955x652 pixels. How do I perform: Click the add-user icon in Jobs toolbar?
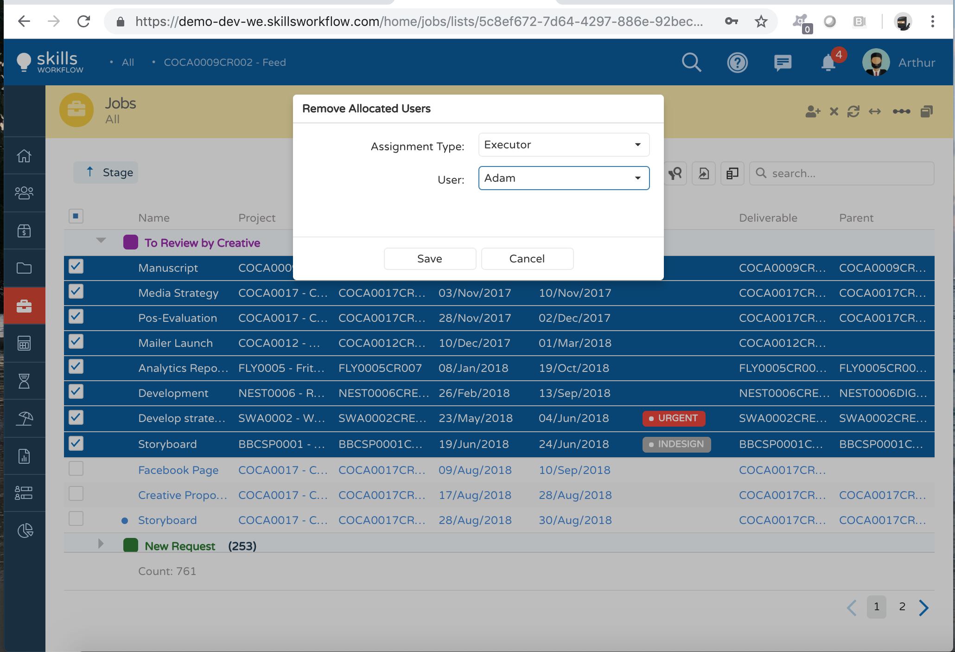tap(812, 111)
